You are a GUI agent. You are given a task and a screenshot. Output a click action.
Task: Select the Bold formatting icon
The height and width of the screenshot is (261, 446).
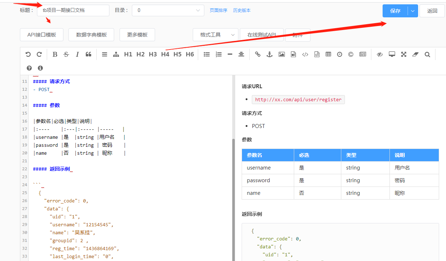55,54
